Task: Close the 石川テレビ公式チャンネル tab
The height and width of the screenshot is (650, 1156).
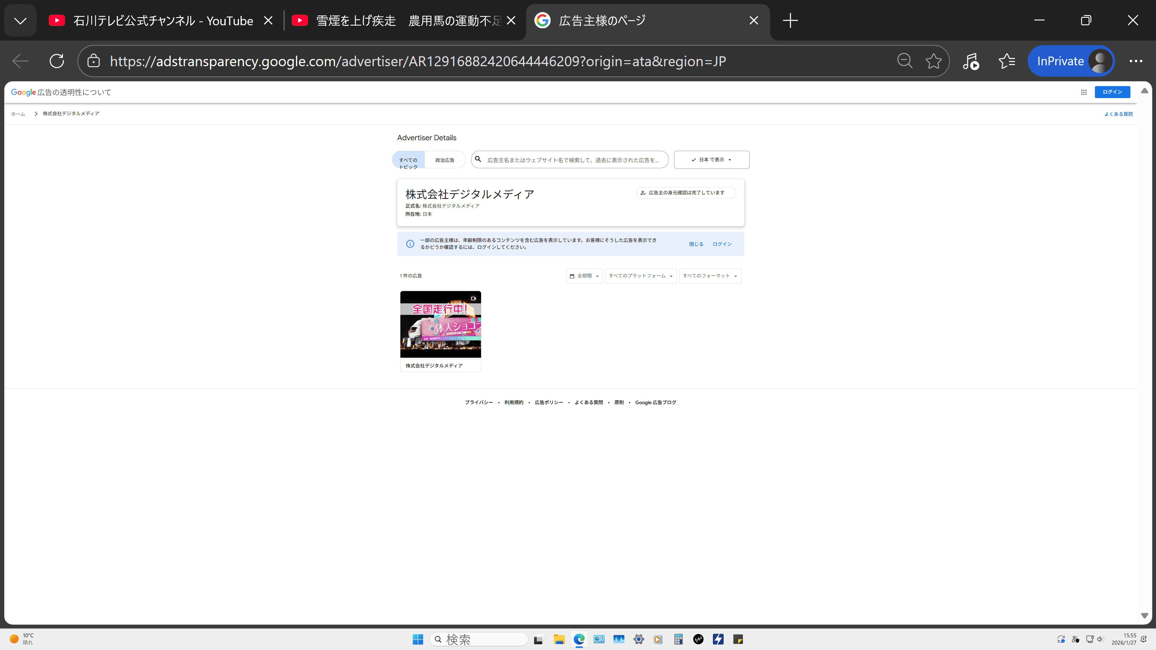Action: point(268,21)
